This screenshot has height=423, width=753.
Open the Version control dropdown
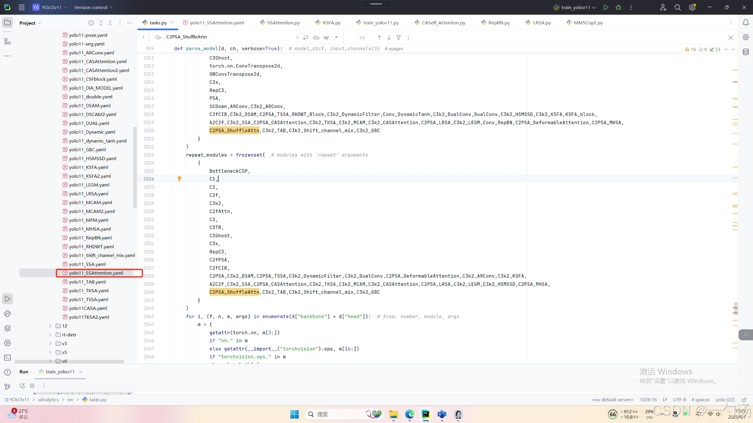93,7
